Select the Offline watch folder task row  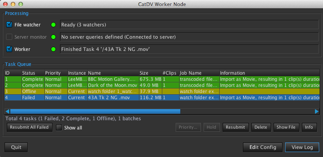(111, 92)
